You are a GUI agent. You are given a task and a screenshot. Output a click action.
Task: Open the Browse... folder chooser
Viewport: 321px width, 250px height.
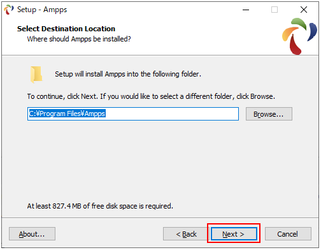click(x=269, y=114)
